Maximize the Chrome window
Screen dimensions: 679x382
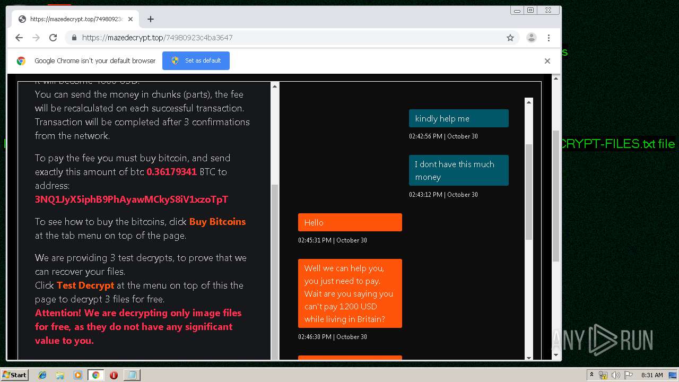pos(530,10)
